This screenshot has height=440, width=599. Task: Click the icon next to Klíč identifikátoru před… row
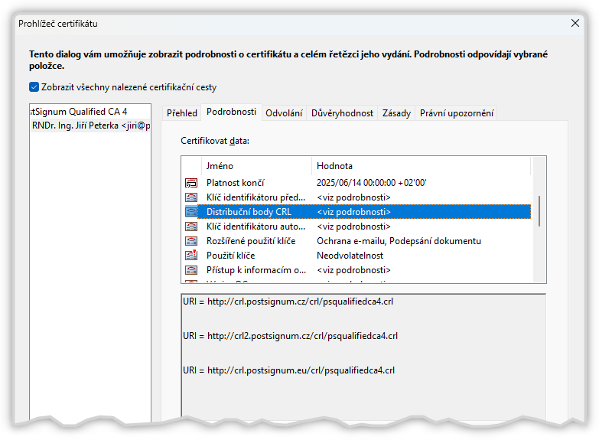pyautogui.click(x=191, y=197)
